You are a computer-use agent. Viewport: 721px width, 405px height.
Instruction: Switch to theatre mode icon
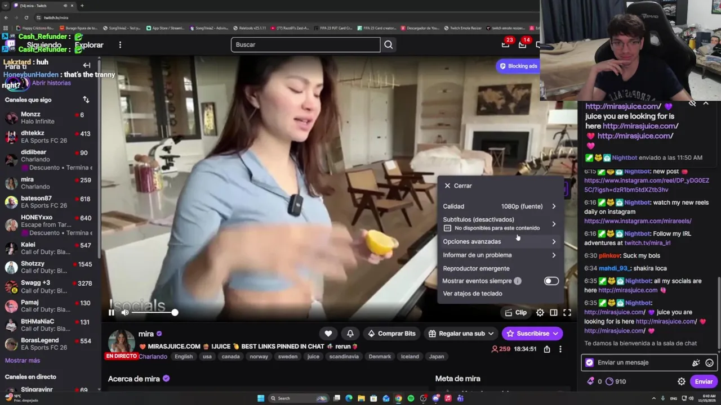click(554, 313)
